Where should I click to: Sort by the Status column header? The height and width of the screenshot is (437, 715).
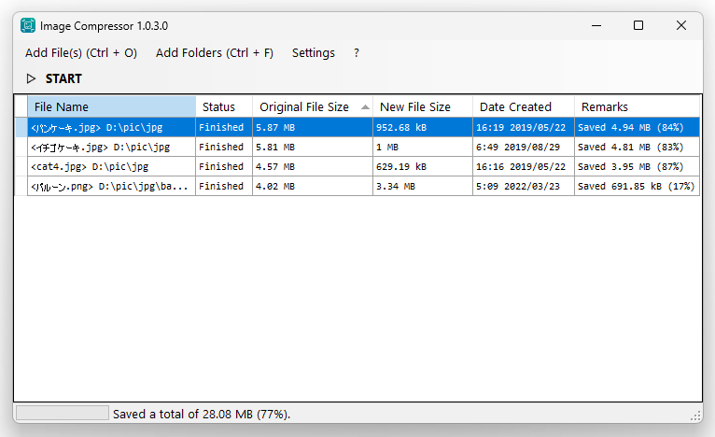coord(224,106)
